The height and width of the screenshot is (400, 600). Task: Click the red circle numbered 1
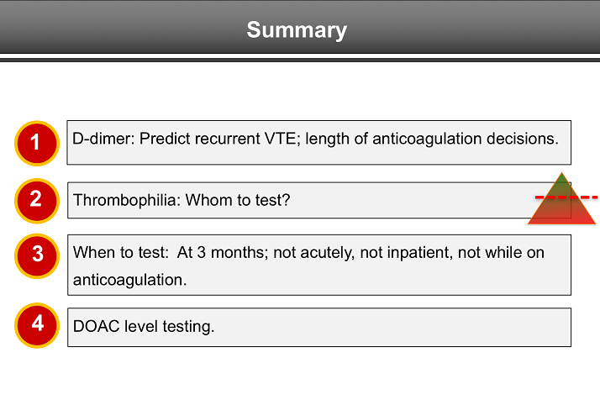tap(36, 143)
